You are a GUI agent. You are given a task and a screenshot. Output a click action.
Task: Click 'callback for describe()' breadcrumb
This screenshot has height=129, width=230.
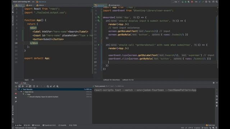pos(111,80)
